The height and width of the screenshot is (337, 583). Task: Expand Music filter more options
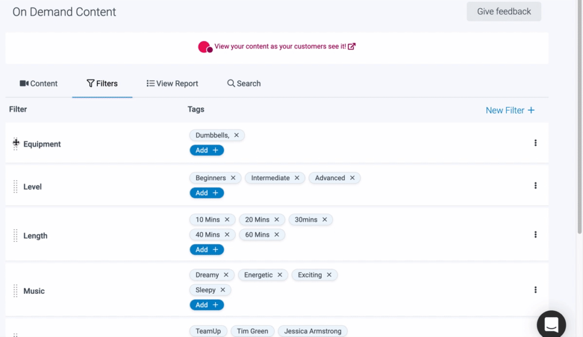click(535, 290)
